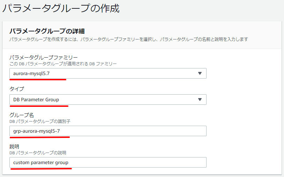Focus the 説明 description input field
284x177 pixels.
coord(108,162)
